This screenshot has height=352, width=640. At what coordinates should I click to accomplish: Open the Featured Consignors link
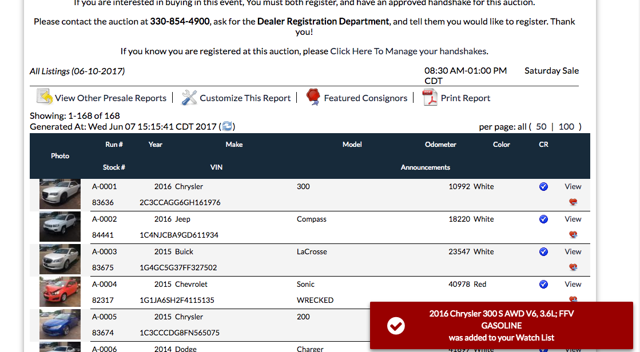365,98
